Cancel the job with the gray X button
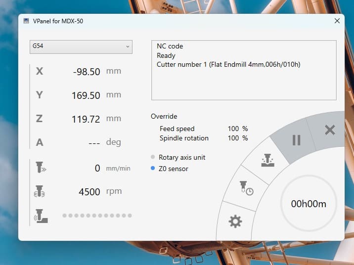Screen dimensions: 354x265 330,130
